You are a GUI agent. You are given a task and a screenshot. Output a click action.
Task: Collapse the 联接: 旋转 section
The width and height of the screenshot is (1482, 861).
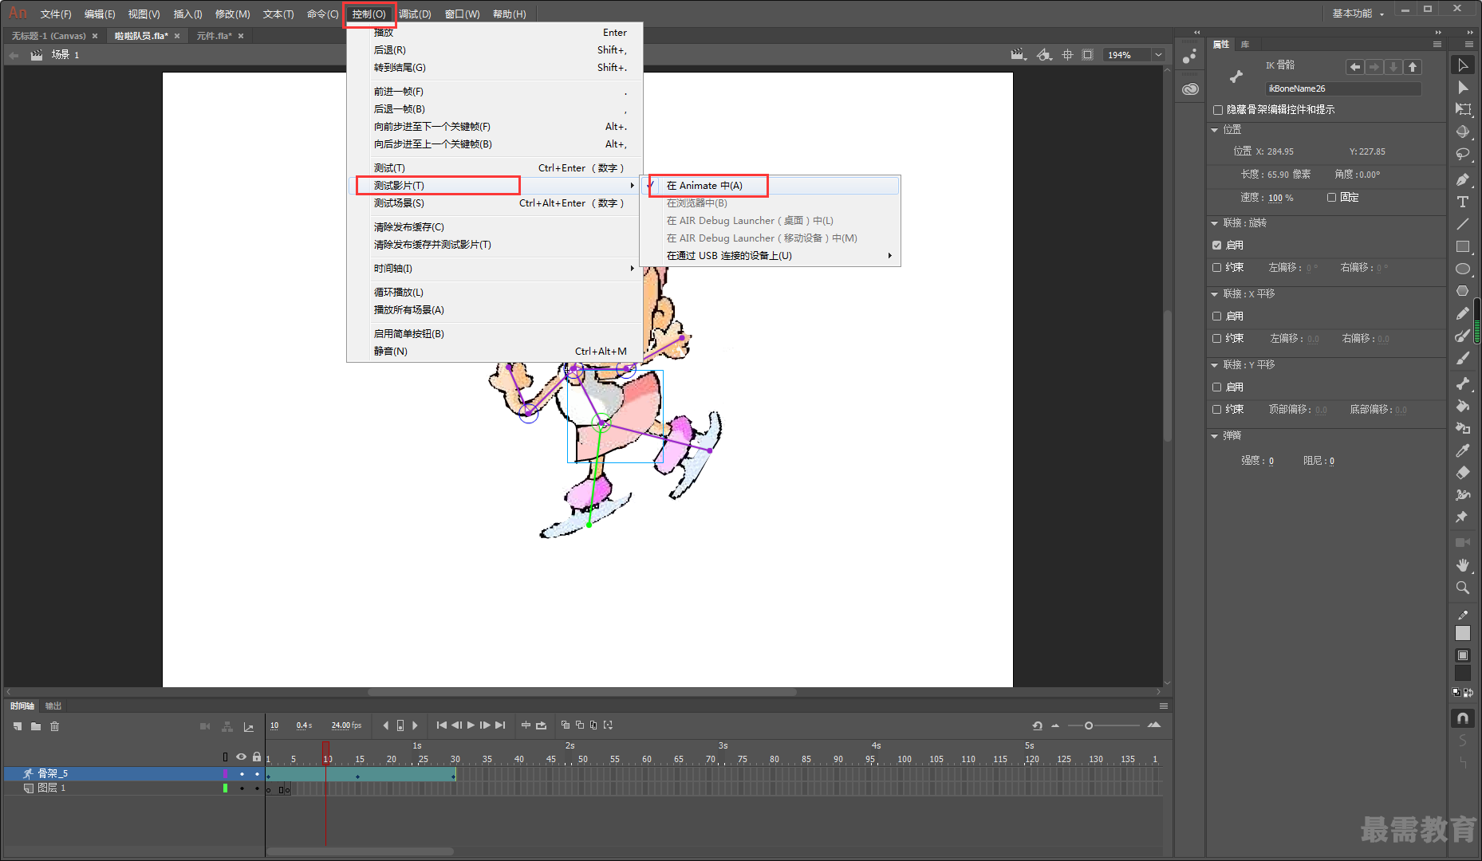[1215, 223]
